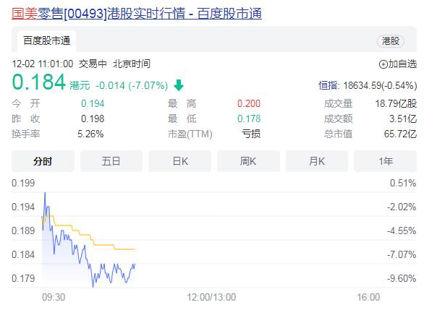Click the index value 18634.59(-0.54%)
The image size is (445, 310).
(380, 85)
